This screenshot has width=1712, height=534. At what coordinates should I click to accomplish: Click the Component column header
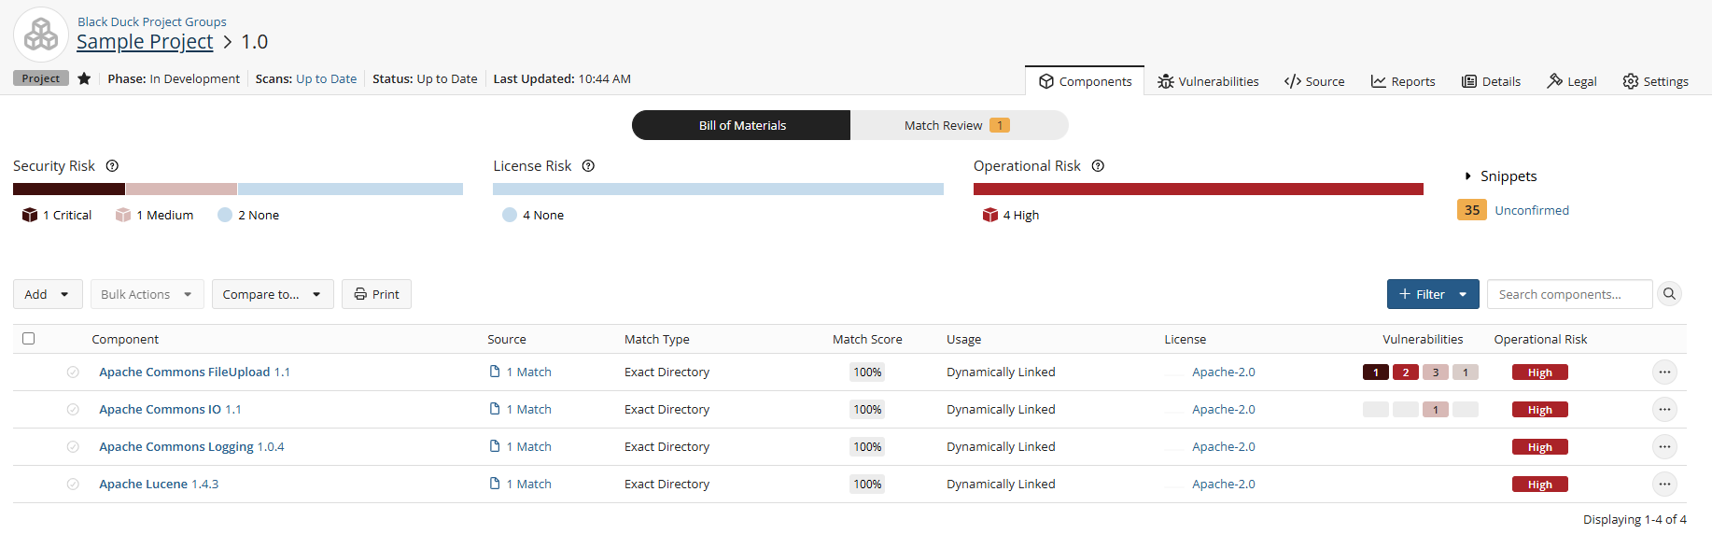tap(125, 339)
